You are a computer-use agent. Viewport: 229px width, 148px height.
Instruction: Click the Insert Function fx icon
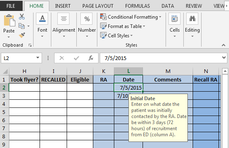point(91,58)
